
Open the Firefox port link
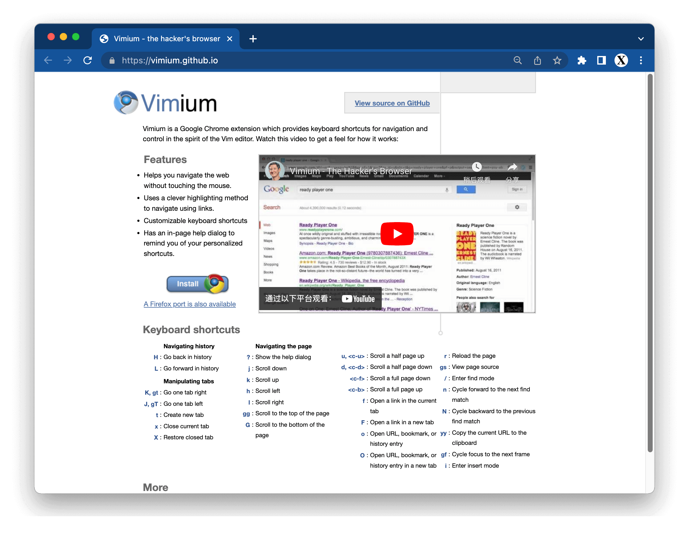point(189,304)
